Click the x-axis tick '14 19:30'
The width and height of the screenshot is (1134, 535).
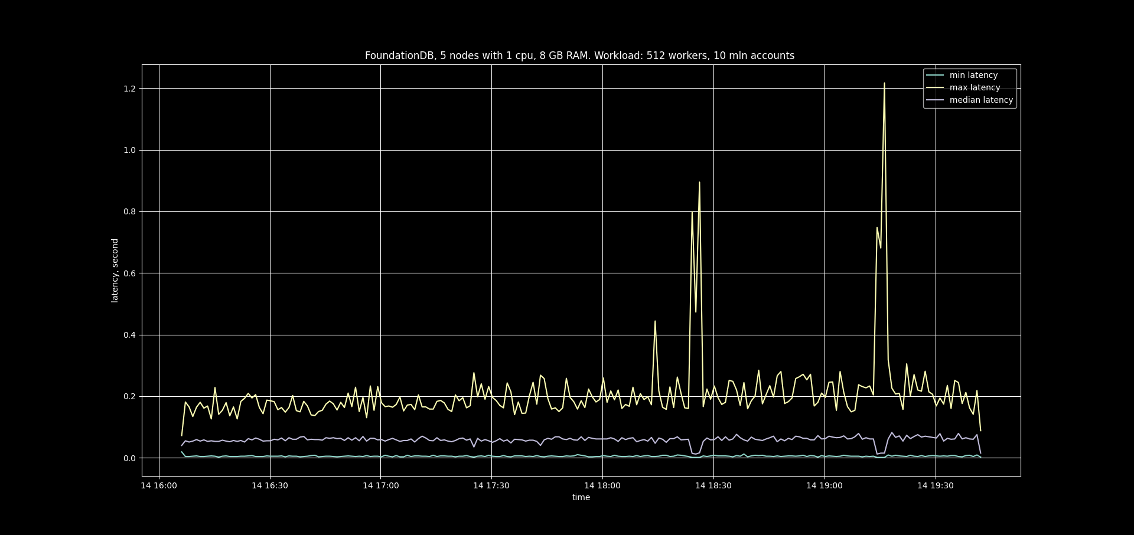pos(936,485)
